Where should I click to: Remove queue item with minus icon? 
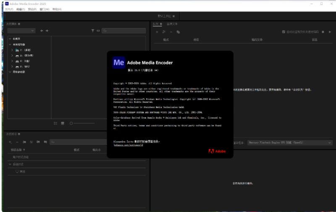point(171,32)
